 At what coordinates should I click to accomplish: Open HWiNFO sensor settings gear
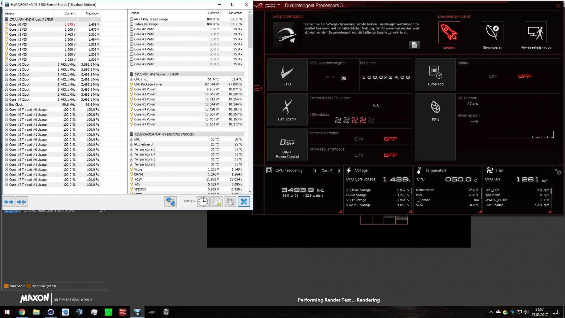[x=230, y=201]
